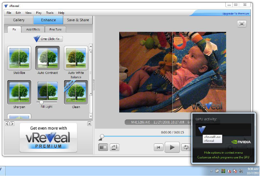Apply the Stabilize fix effect
Viewport: 261px width, 178px height.
click(x=19, y=58)
